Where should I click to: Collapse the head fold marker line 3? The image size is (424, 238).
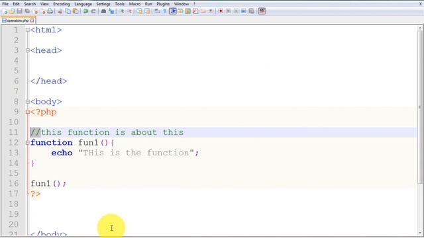pyautogui.click(x=28, y=50)
